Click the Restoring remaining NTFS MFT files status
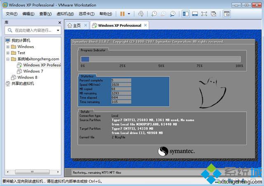The height and width of the screenshot is (186, 264). tap(97, 172)
